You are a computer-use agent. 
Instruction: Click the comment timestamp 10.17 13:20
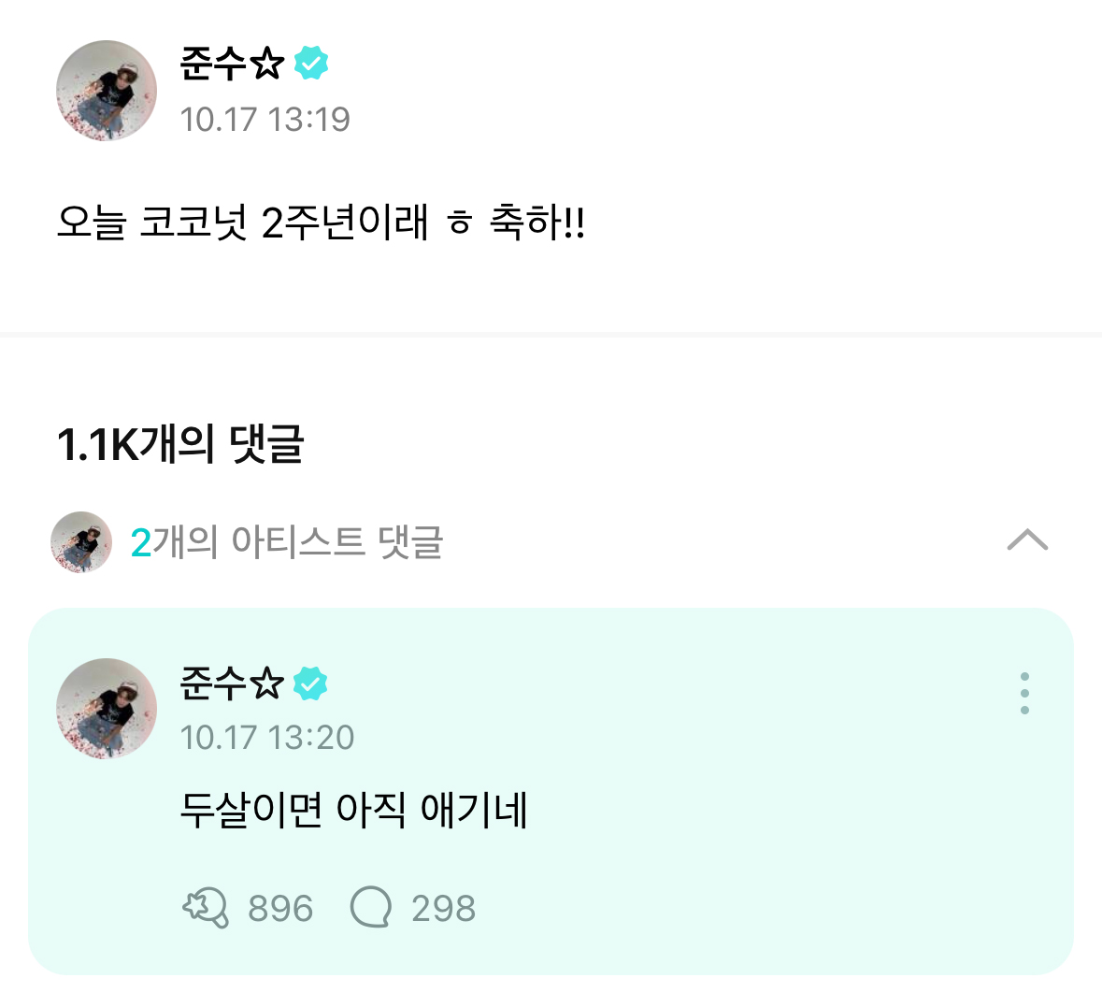265,737
